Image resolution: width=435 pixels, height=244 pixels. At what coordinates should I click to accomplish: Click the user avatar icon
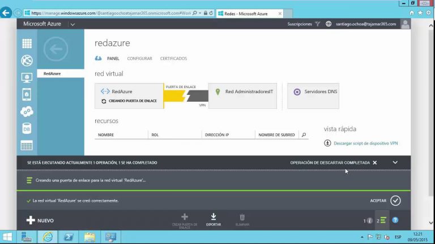406,24
